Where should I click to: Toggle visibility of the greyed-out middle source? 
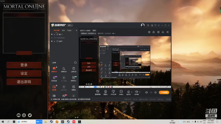tap(52, 38)
